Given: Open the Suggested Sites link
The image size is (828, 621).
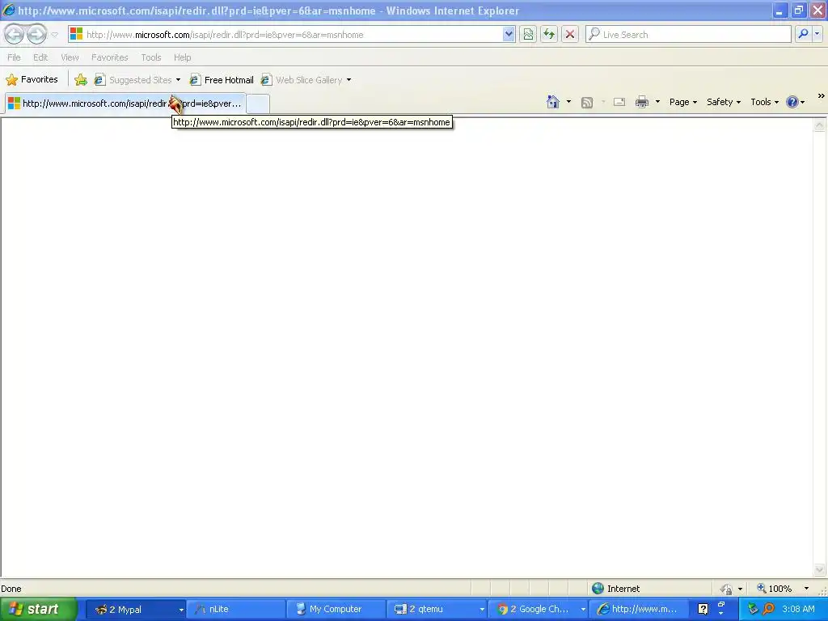Looking at the screenshot, I should coord(133,80).
